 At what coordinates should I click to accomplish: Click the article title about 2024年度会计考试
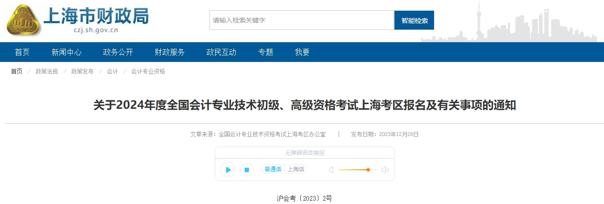[x=304, y=105]
